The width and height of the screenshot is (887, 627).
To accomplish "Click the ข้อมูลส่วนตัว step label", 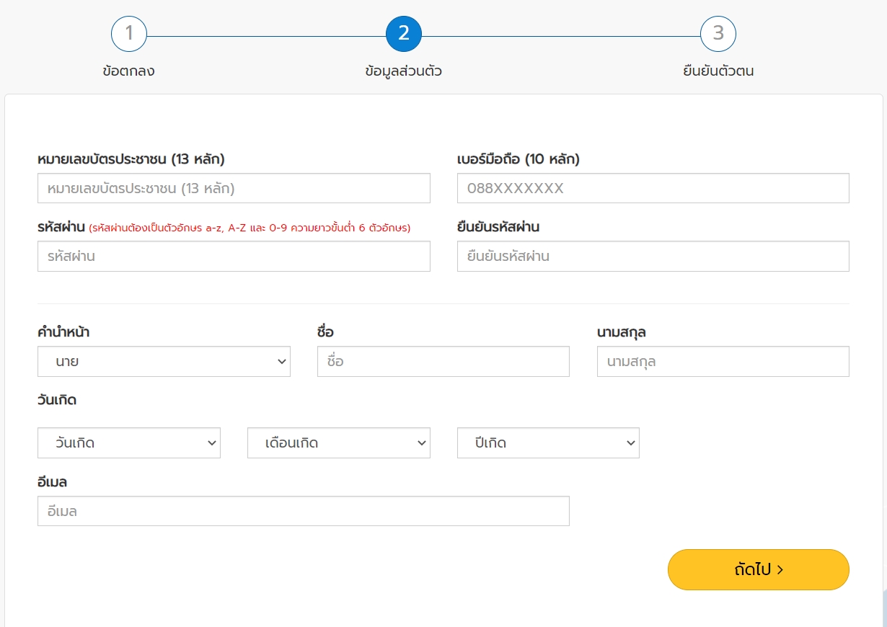I will click(x=403, y=71).
